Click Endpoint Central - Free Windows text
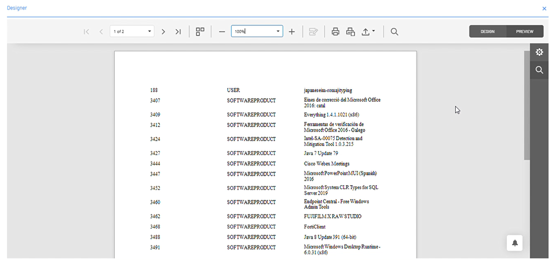Screen dimensions: 551x260 (x=336, y=204)
